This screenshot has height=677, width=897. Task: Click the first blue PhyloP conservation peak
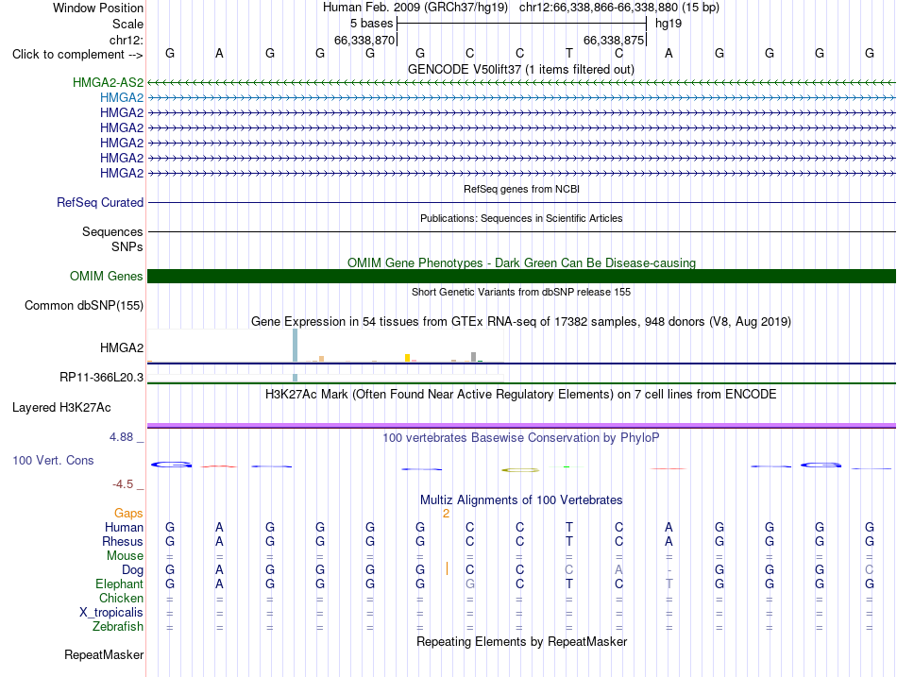171,465
